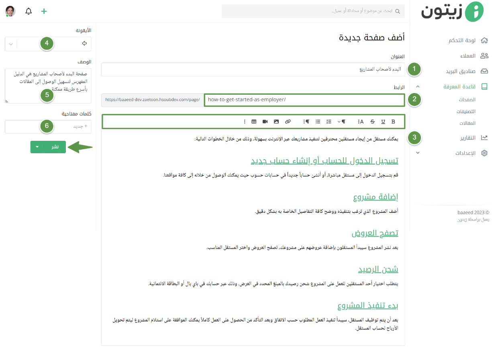
Task: Open the user profile avatar
Action: (10, 11)
